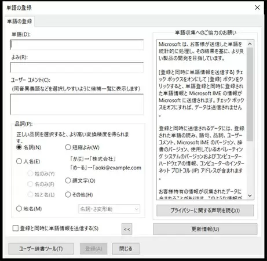
Task: Select the 短縮よみ(W) radio button
Action: 68,147
